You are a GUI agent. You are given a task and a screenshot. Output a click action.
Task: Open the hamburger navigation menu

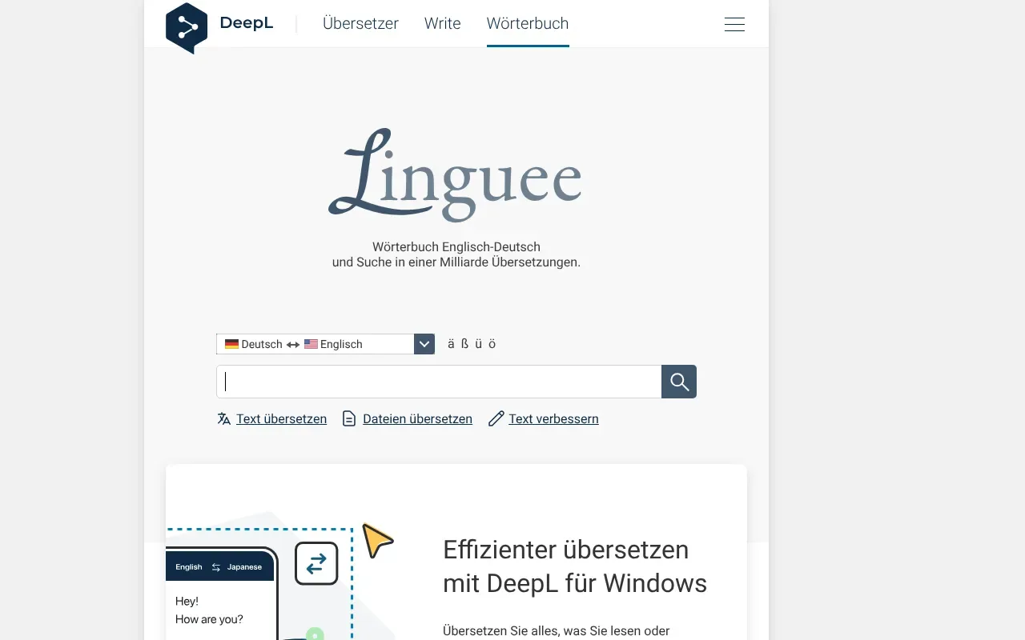734,24
